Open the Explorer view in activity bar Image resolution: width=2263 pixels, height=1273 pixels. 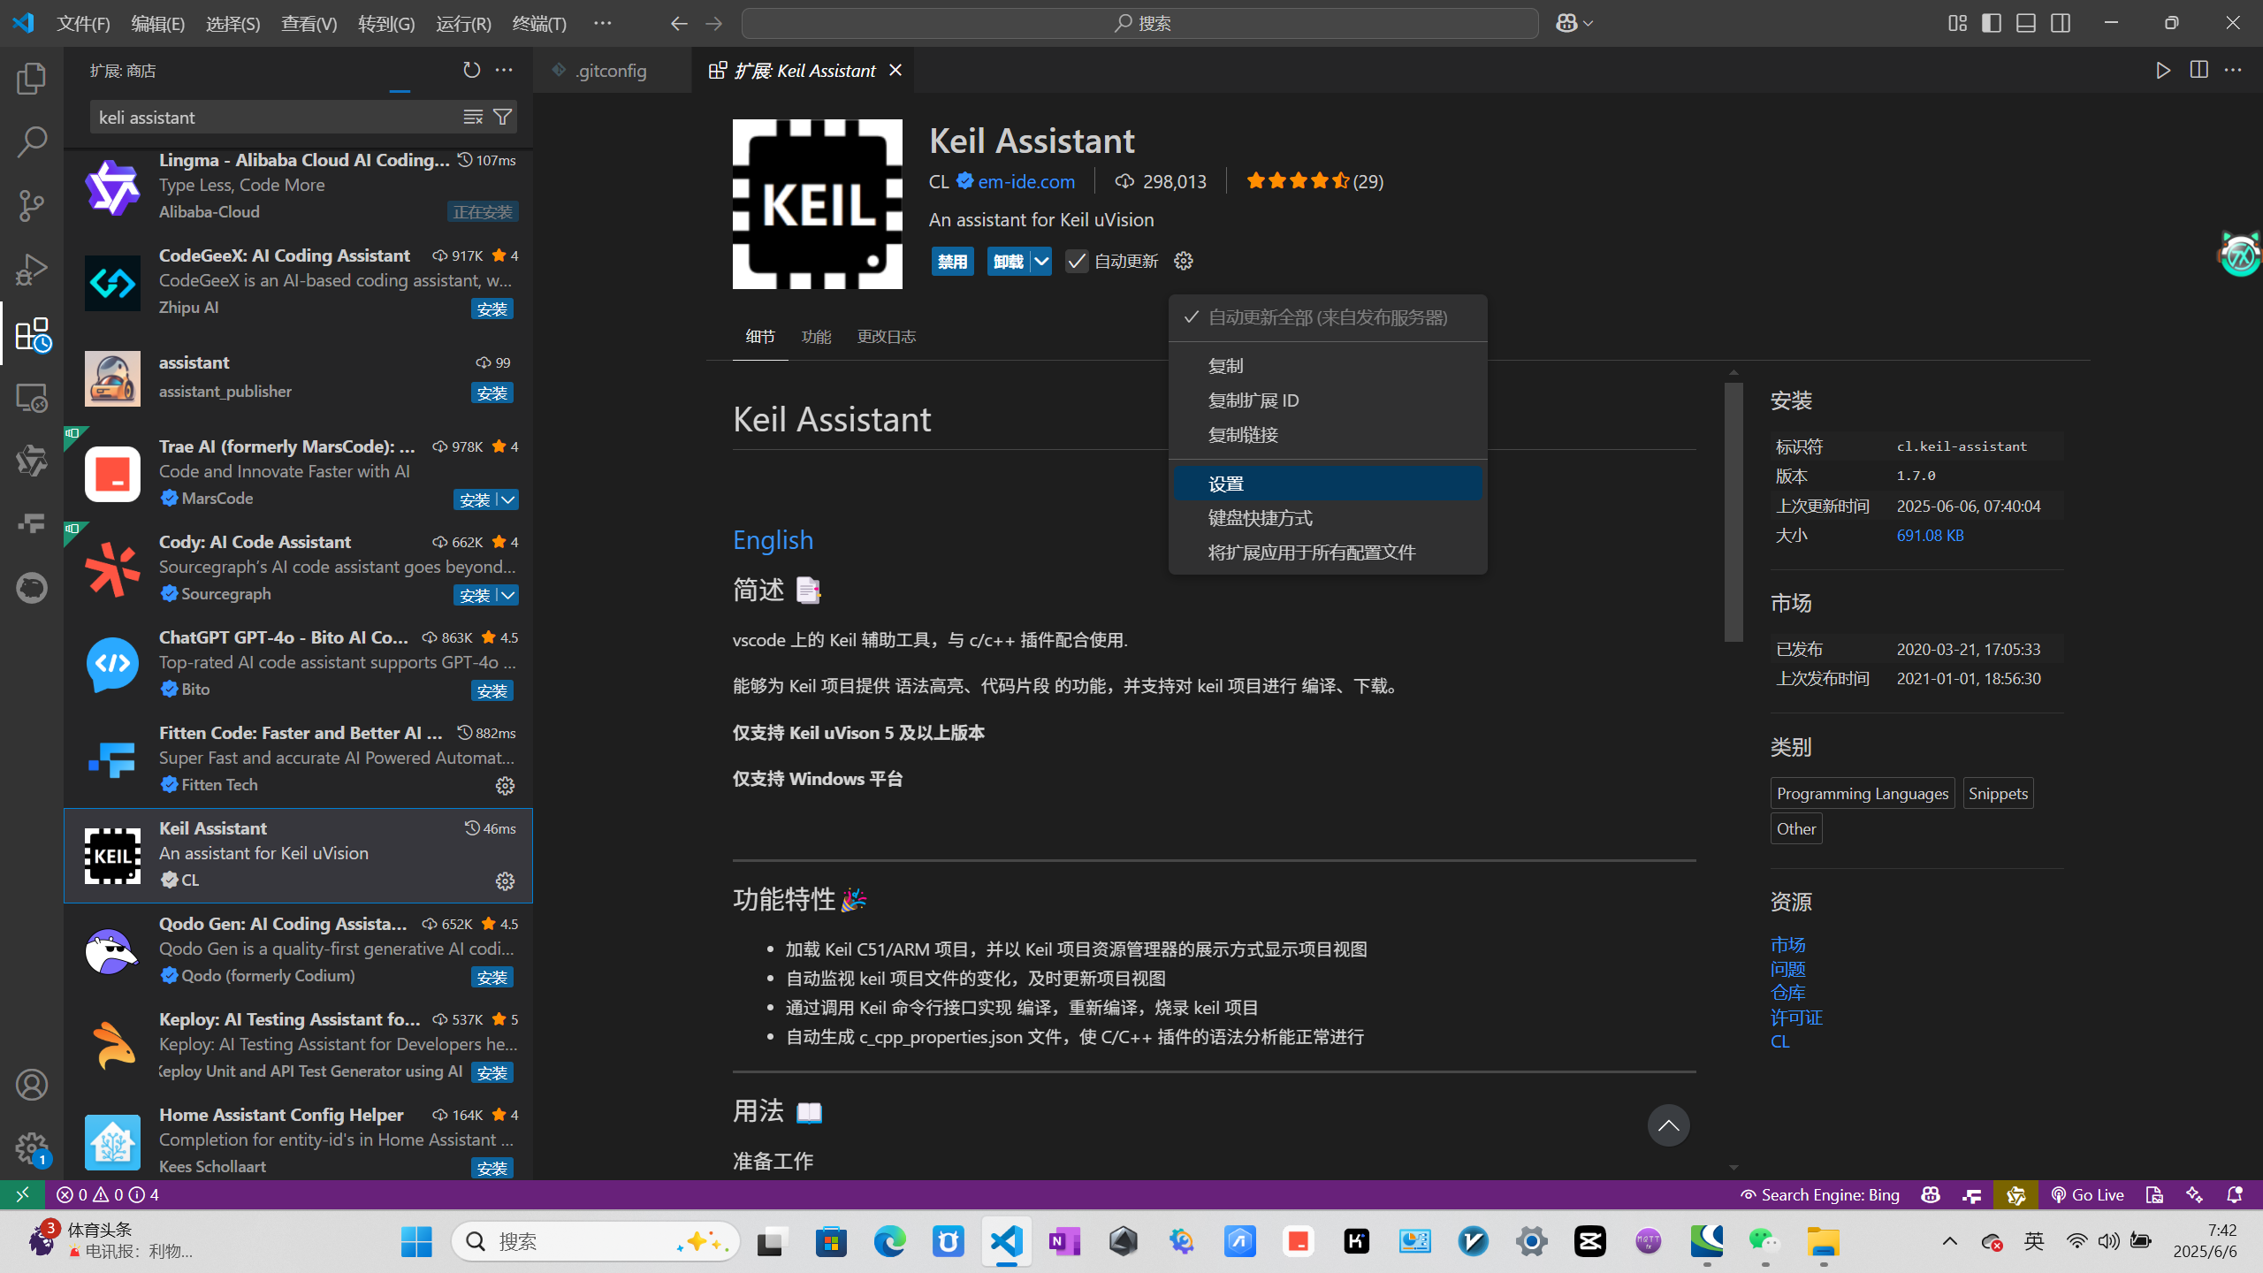pyautogui.click(x=32, y=79)
